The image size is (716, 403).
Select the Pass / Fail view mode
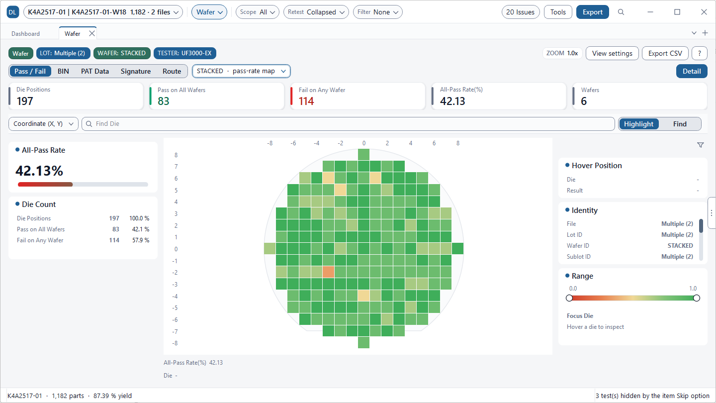pyautogui.click(x=30, y=71)
